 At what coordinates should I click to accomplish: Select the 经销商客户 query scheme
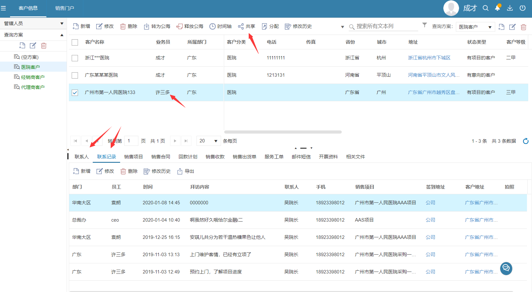coord(33,77)
